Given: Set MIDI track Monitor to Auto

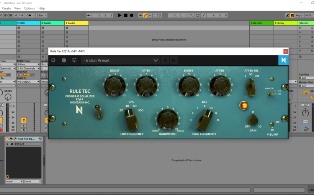Looking at the screenshot, I should [25, 75].
